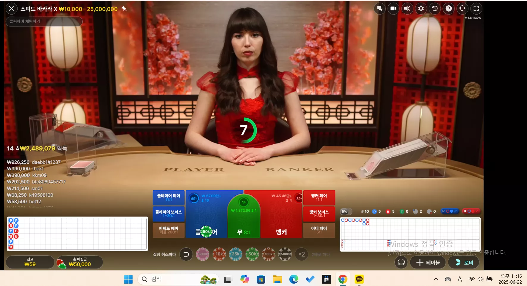Screen dimensions: 527x286
Task: Click the Player prediction probe button
Action: click(450, 211)
